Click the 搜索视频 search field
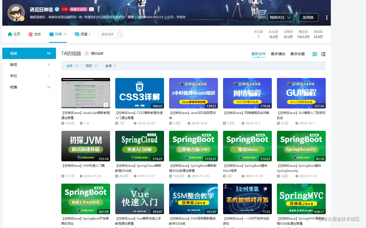Image resolution: width=366 pixels, height=228 pixels. click(111, 34)
